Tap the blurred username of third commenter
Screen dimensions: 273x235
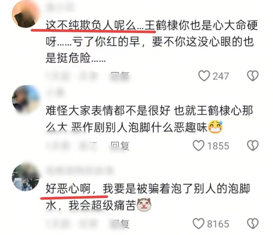tap(79, 170)
